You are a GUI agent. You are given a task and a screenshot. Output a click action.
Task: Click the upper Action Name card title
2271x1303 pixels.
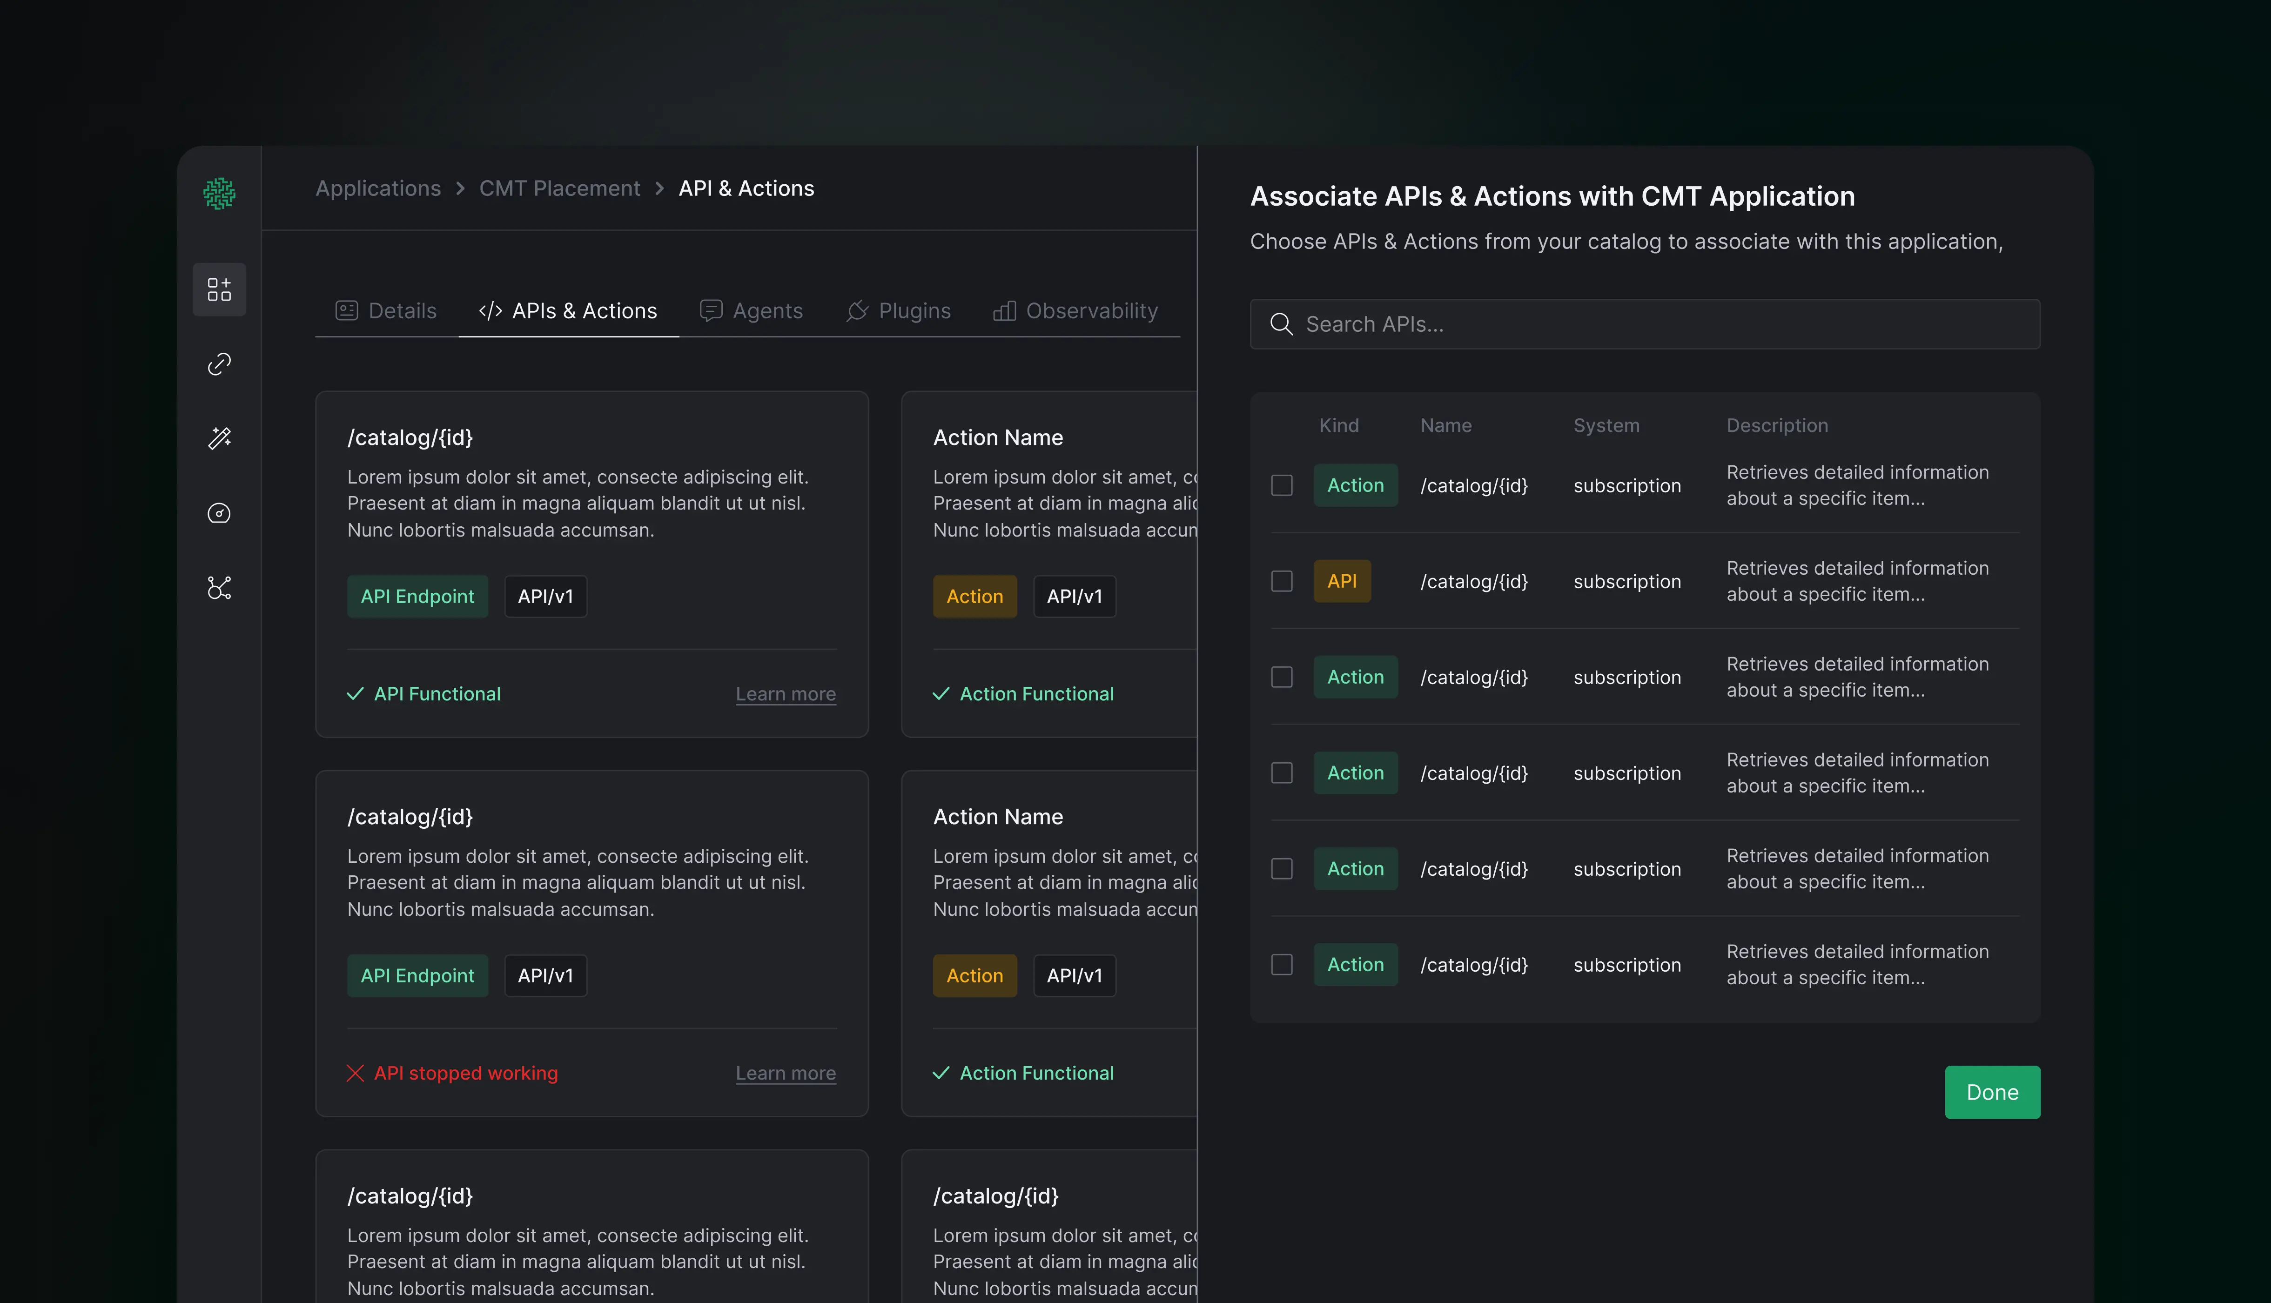(999, 437)
